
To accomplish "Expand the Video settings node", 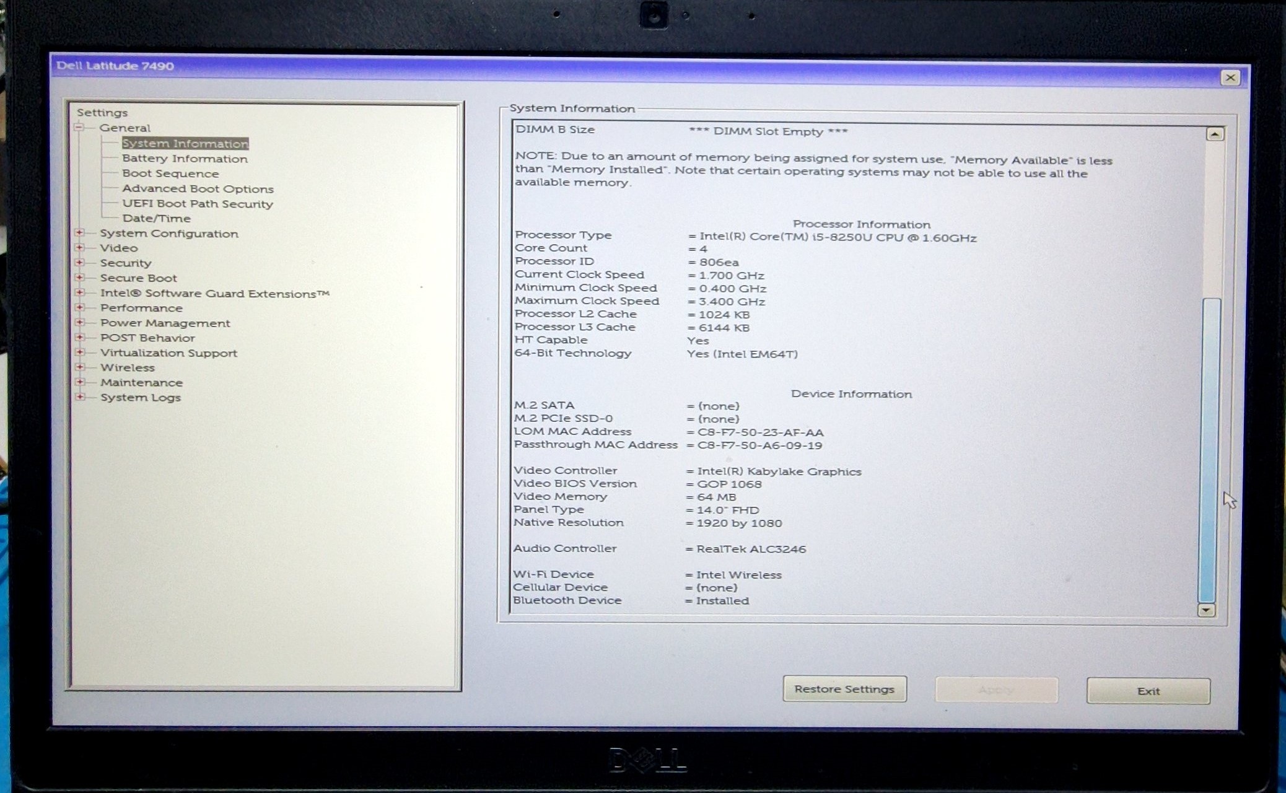I will (x=80, y=248).
